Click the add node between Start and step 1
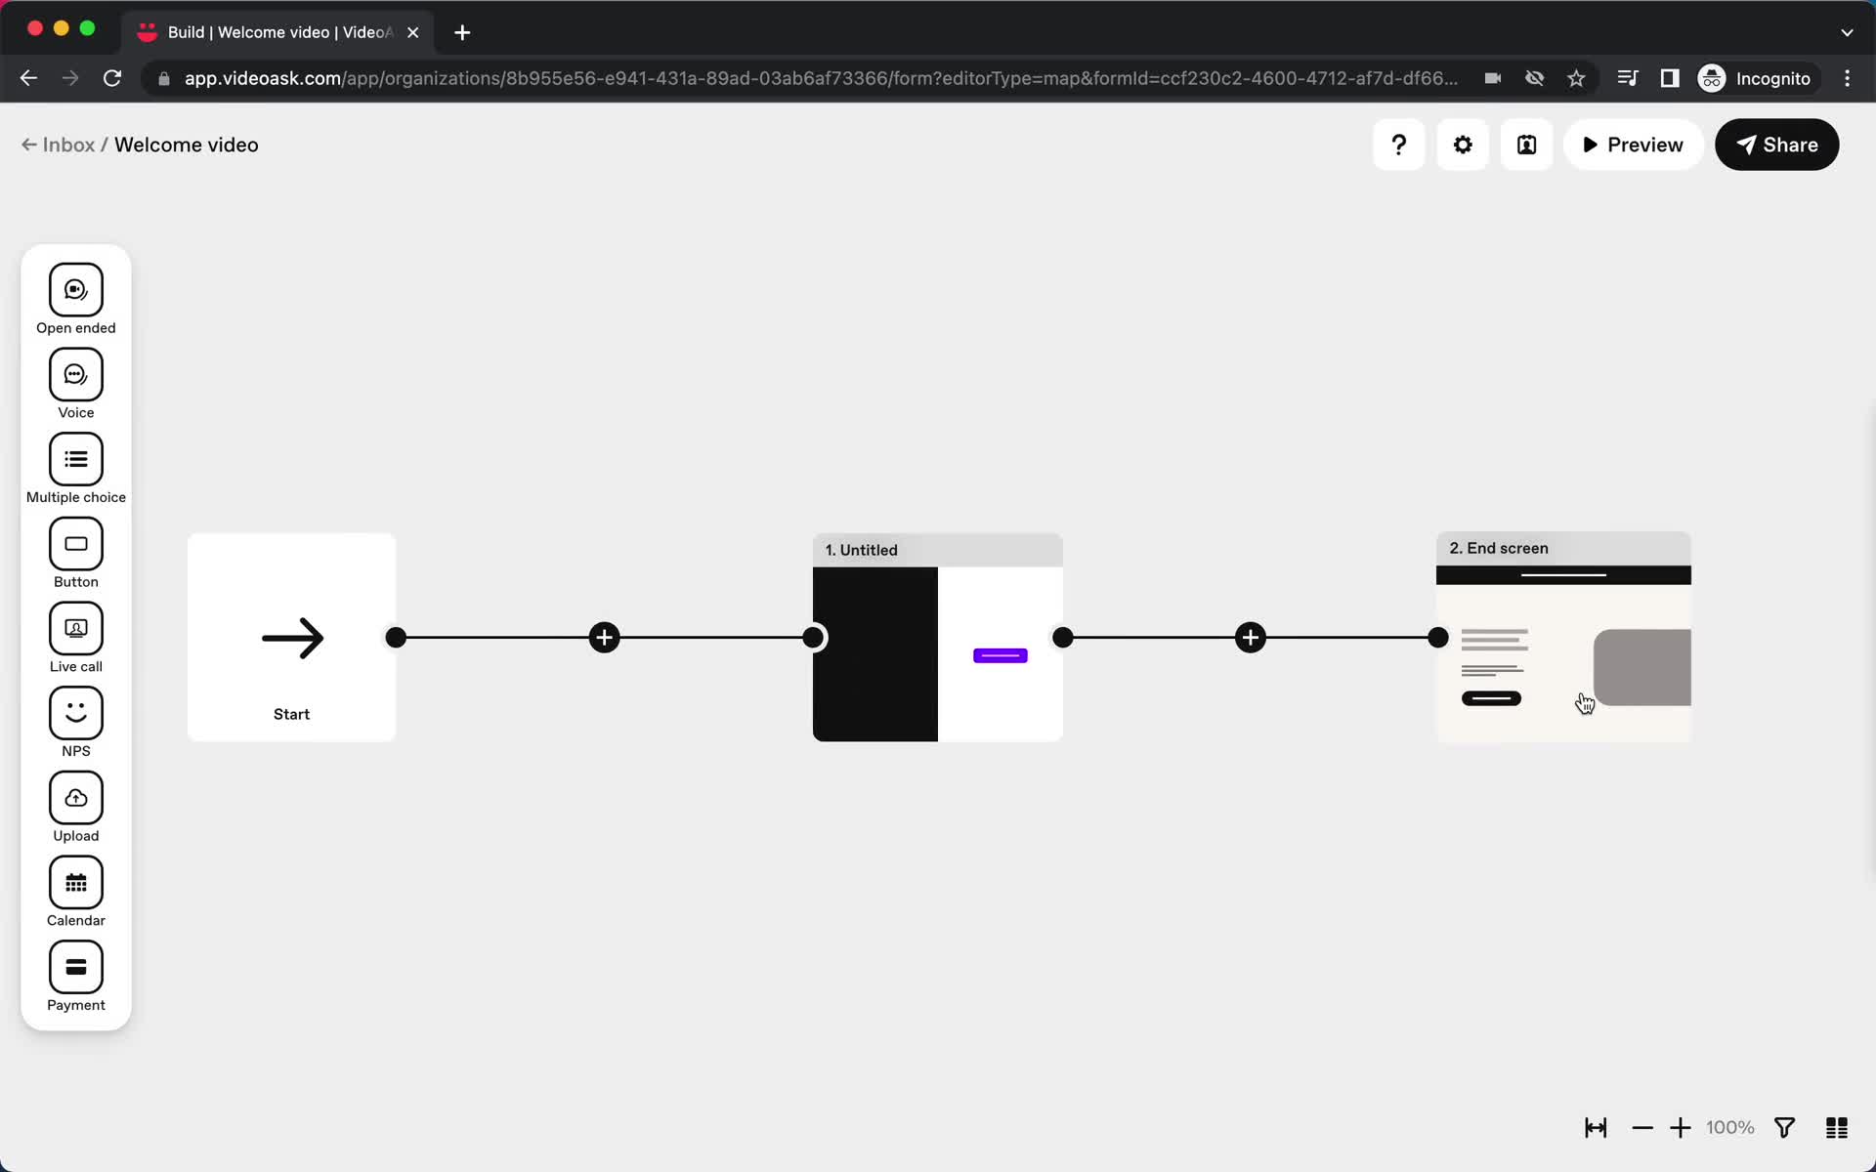 tap(604, 638)
